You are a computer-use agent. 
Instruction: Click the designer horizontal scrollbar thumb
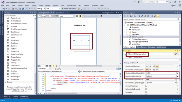[x=89, y=66]
